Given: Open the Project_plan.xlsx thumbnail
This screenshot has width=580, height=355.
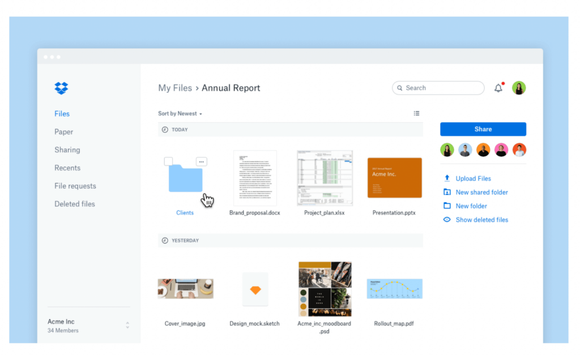Looking at the screenshot, I should 325,178.
